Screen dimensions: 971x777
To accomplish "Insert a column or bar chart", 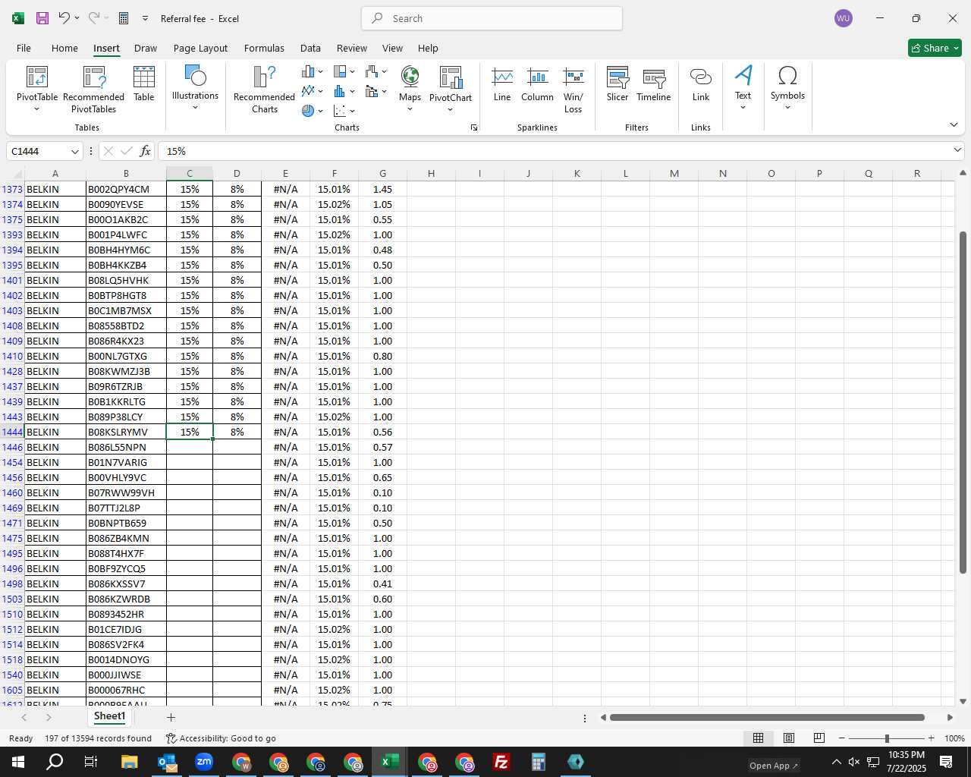I will click(x=308, y=71).
